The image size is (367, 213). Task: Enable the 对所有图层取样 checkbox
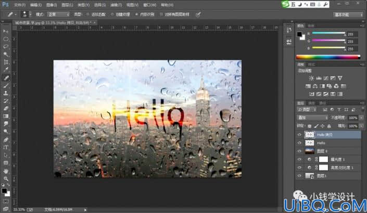point(161,15)
